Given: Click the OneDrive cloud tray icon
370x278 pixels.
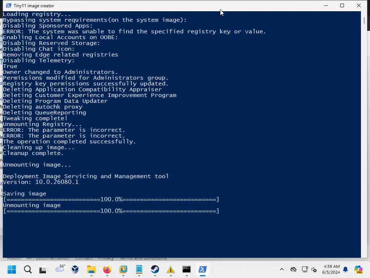Looking at the screenshot, I should (x=293, y=269).
